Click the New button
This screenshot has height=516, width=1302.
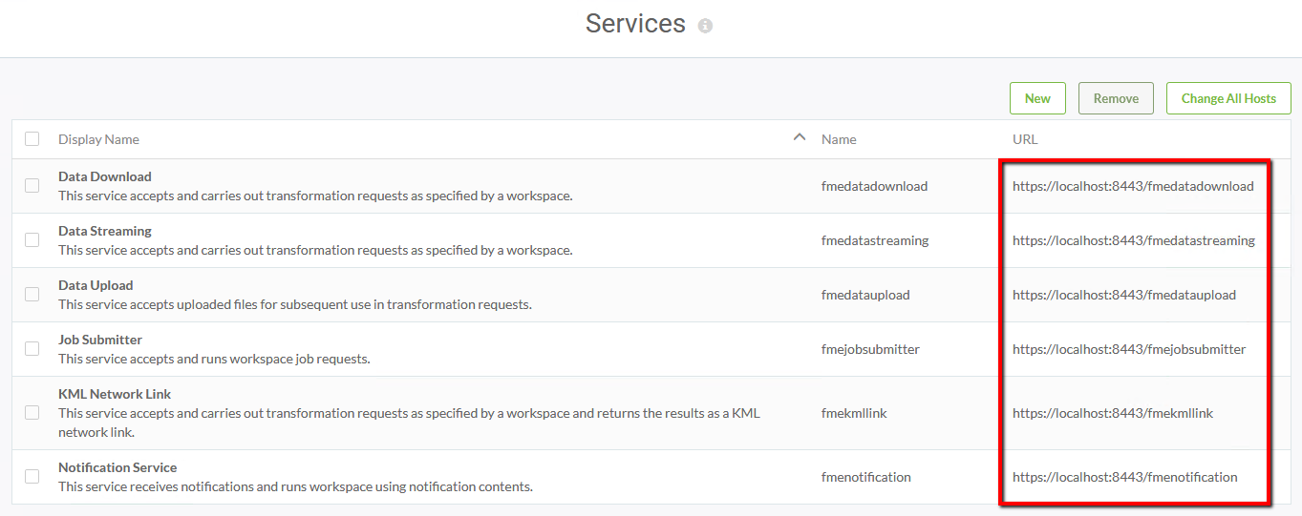click(x=1037, y=98)
